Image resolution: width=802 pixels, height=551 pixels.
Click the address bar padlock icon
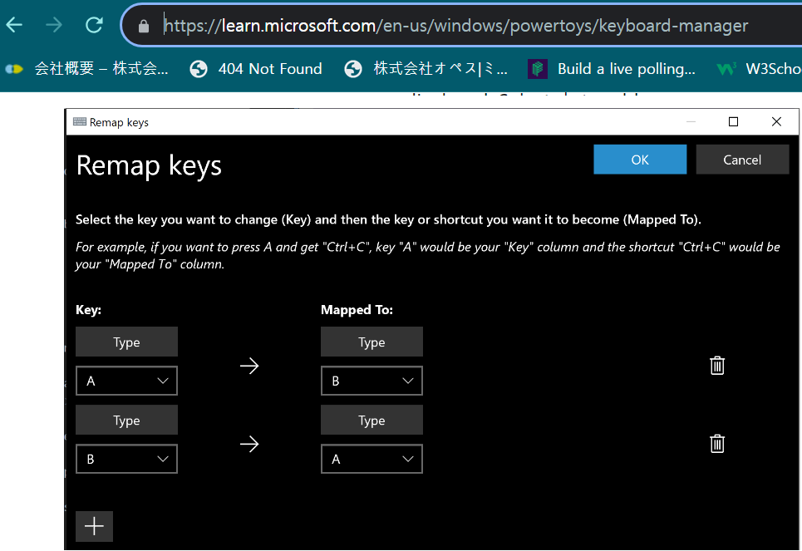point(144,27)
